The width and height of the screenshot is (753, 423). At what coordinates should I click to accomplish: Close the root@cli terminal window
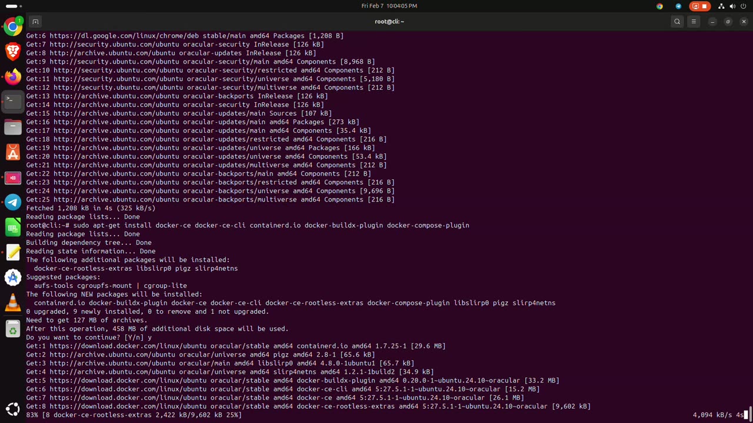tap(744, 22)
